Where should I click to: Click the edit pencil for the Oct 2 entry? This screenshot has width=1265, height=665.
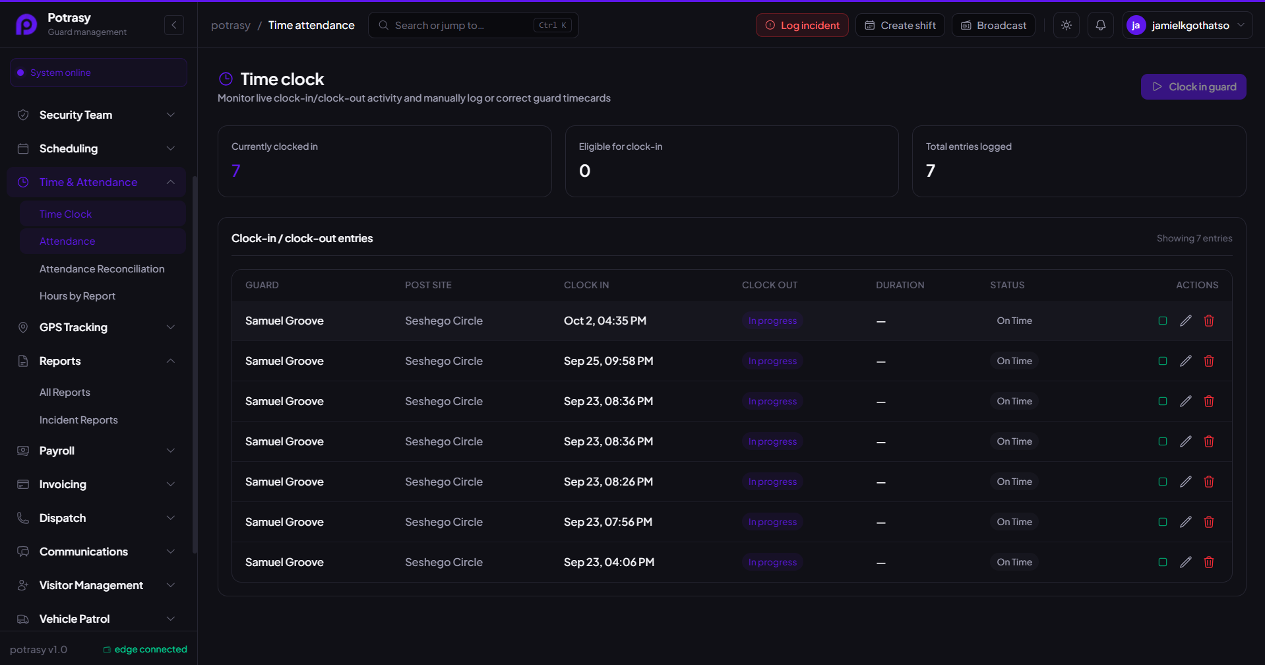coord(1185,321)
